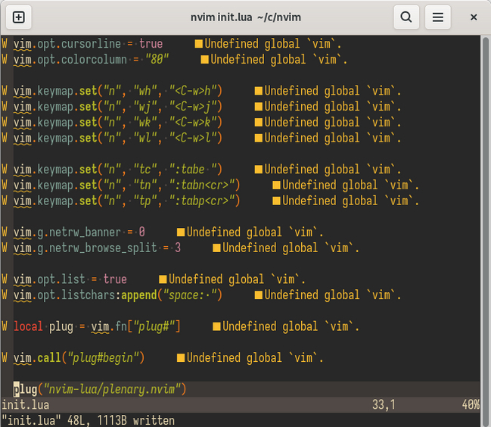Click the "space:·" listchars string
This screenshot has width=491, height=427.
point(190,295)
